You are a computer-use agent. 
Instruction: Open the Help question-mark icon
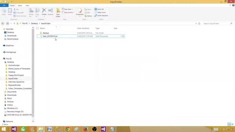(233, 5)
